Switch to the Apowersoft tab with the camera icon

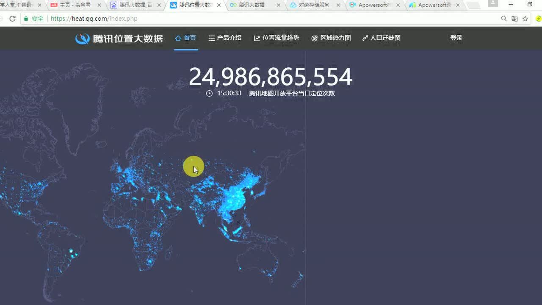pos(374,5)
